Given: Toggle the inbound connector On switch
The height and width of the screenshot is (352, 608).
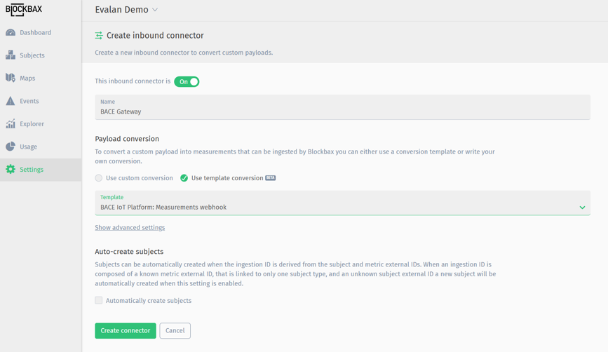Looking at the screenshot, I should [x=187, y=82].
